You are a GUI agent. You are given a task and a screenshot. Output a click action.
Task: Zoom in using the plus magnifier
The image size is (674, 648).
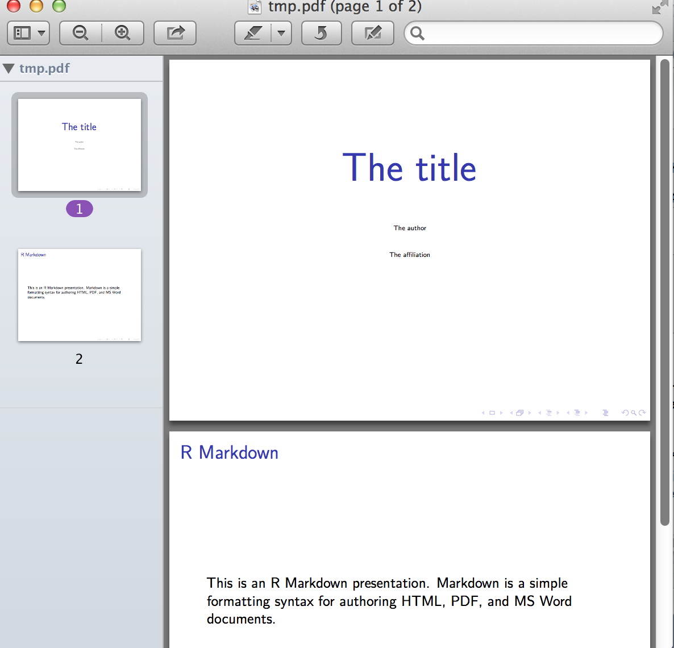(123, 33)
